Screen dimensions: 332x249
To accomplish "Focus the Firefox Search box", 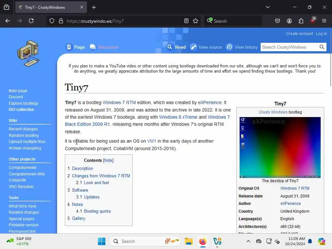I will point(233,21).
